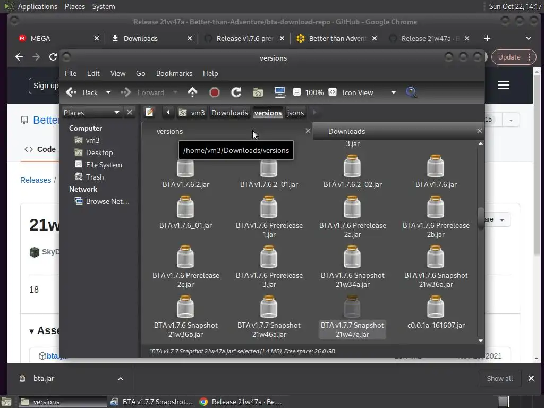Select c0.0.1a-161607.jar file icon

(x=436, y=307)
